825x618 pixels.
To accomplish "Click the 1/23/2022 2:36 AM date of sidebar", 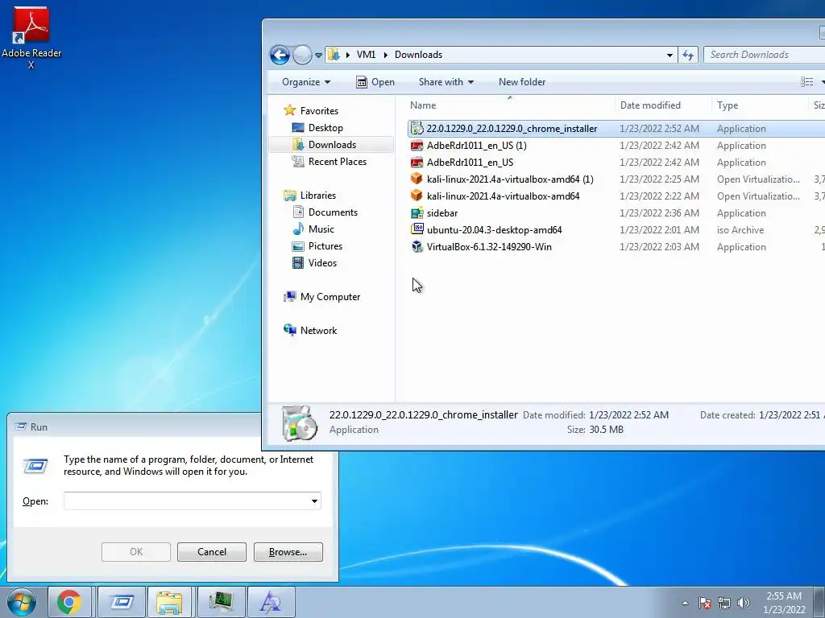I will coord(659,212).
